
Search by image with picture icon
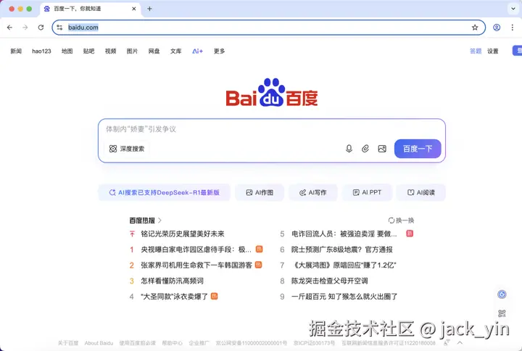(x=382, y=149)
